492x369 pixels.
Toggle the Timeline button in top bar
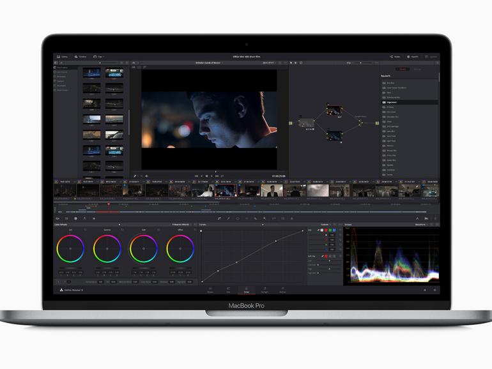pos(81,57)
